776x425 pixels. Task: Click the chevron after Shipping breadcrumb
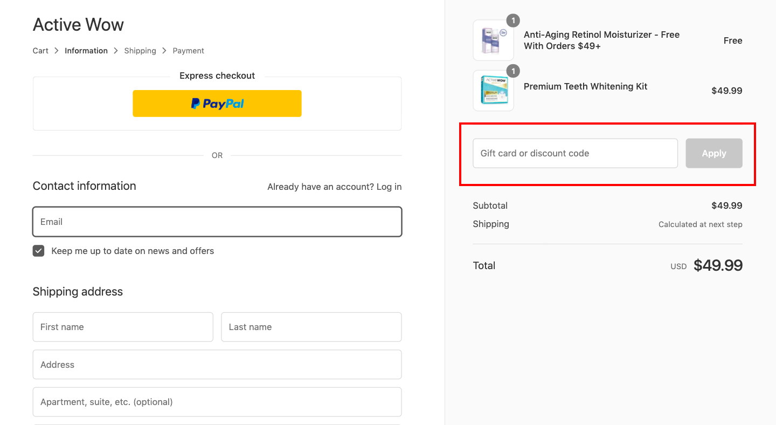(164, 51)
